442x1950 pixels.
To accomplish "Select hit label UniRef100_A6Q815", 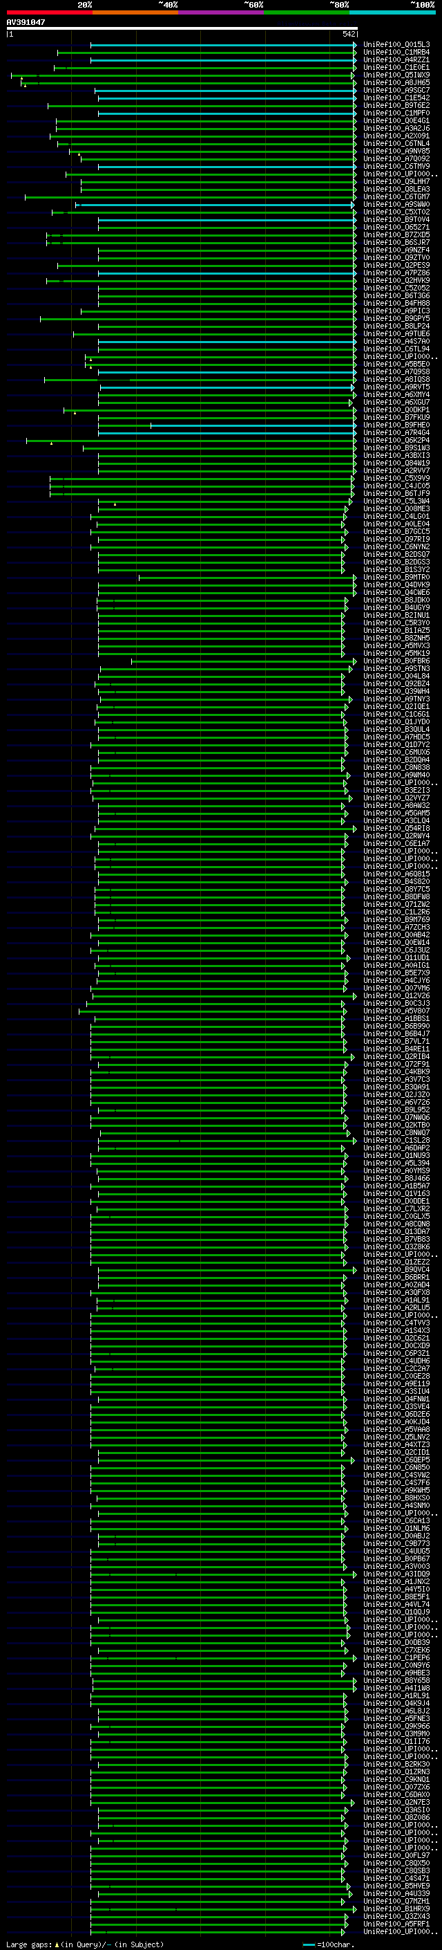I will pos(396,874).
